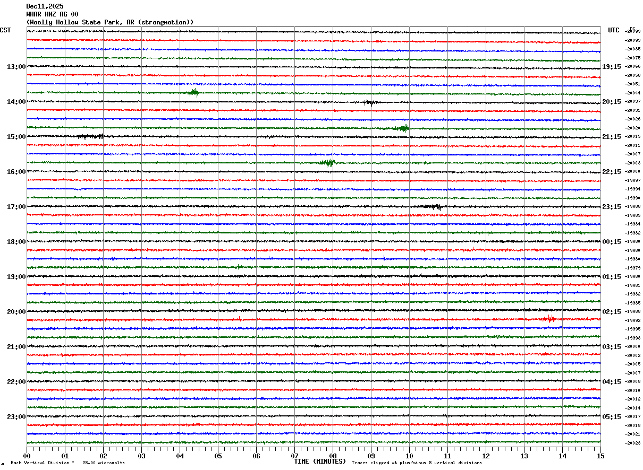Image resolution: width=643 pixels, height=470 pixels.
Task: Click the red seismic burst near minute 13.7
Action: coord(549,319)
